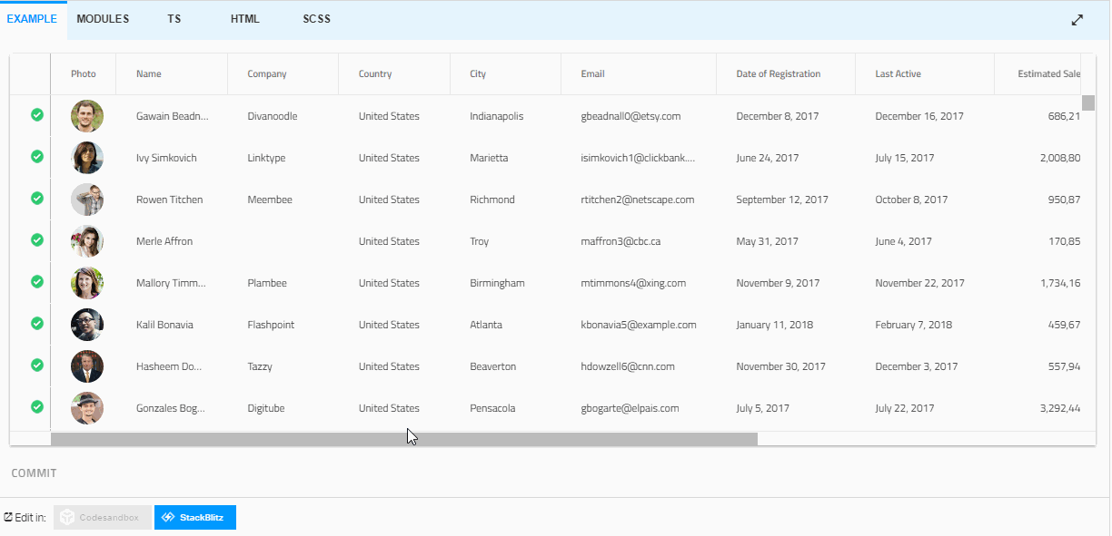The height and width of the screenshot is (536, 1112).
Task: Open the demo in StackBlitz
Action: point(194,517)
